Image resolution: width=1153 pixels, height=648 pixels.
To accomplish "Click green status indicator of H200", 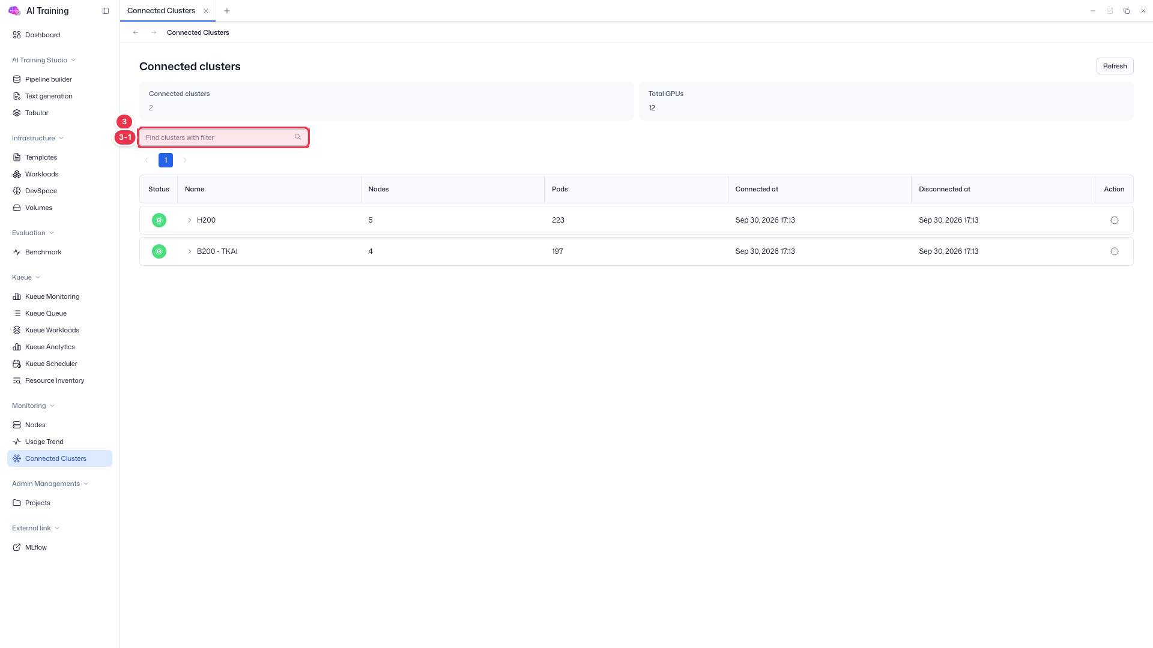I will click(159, 220).
